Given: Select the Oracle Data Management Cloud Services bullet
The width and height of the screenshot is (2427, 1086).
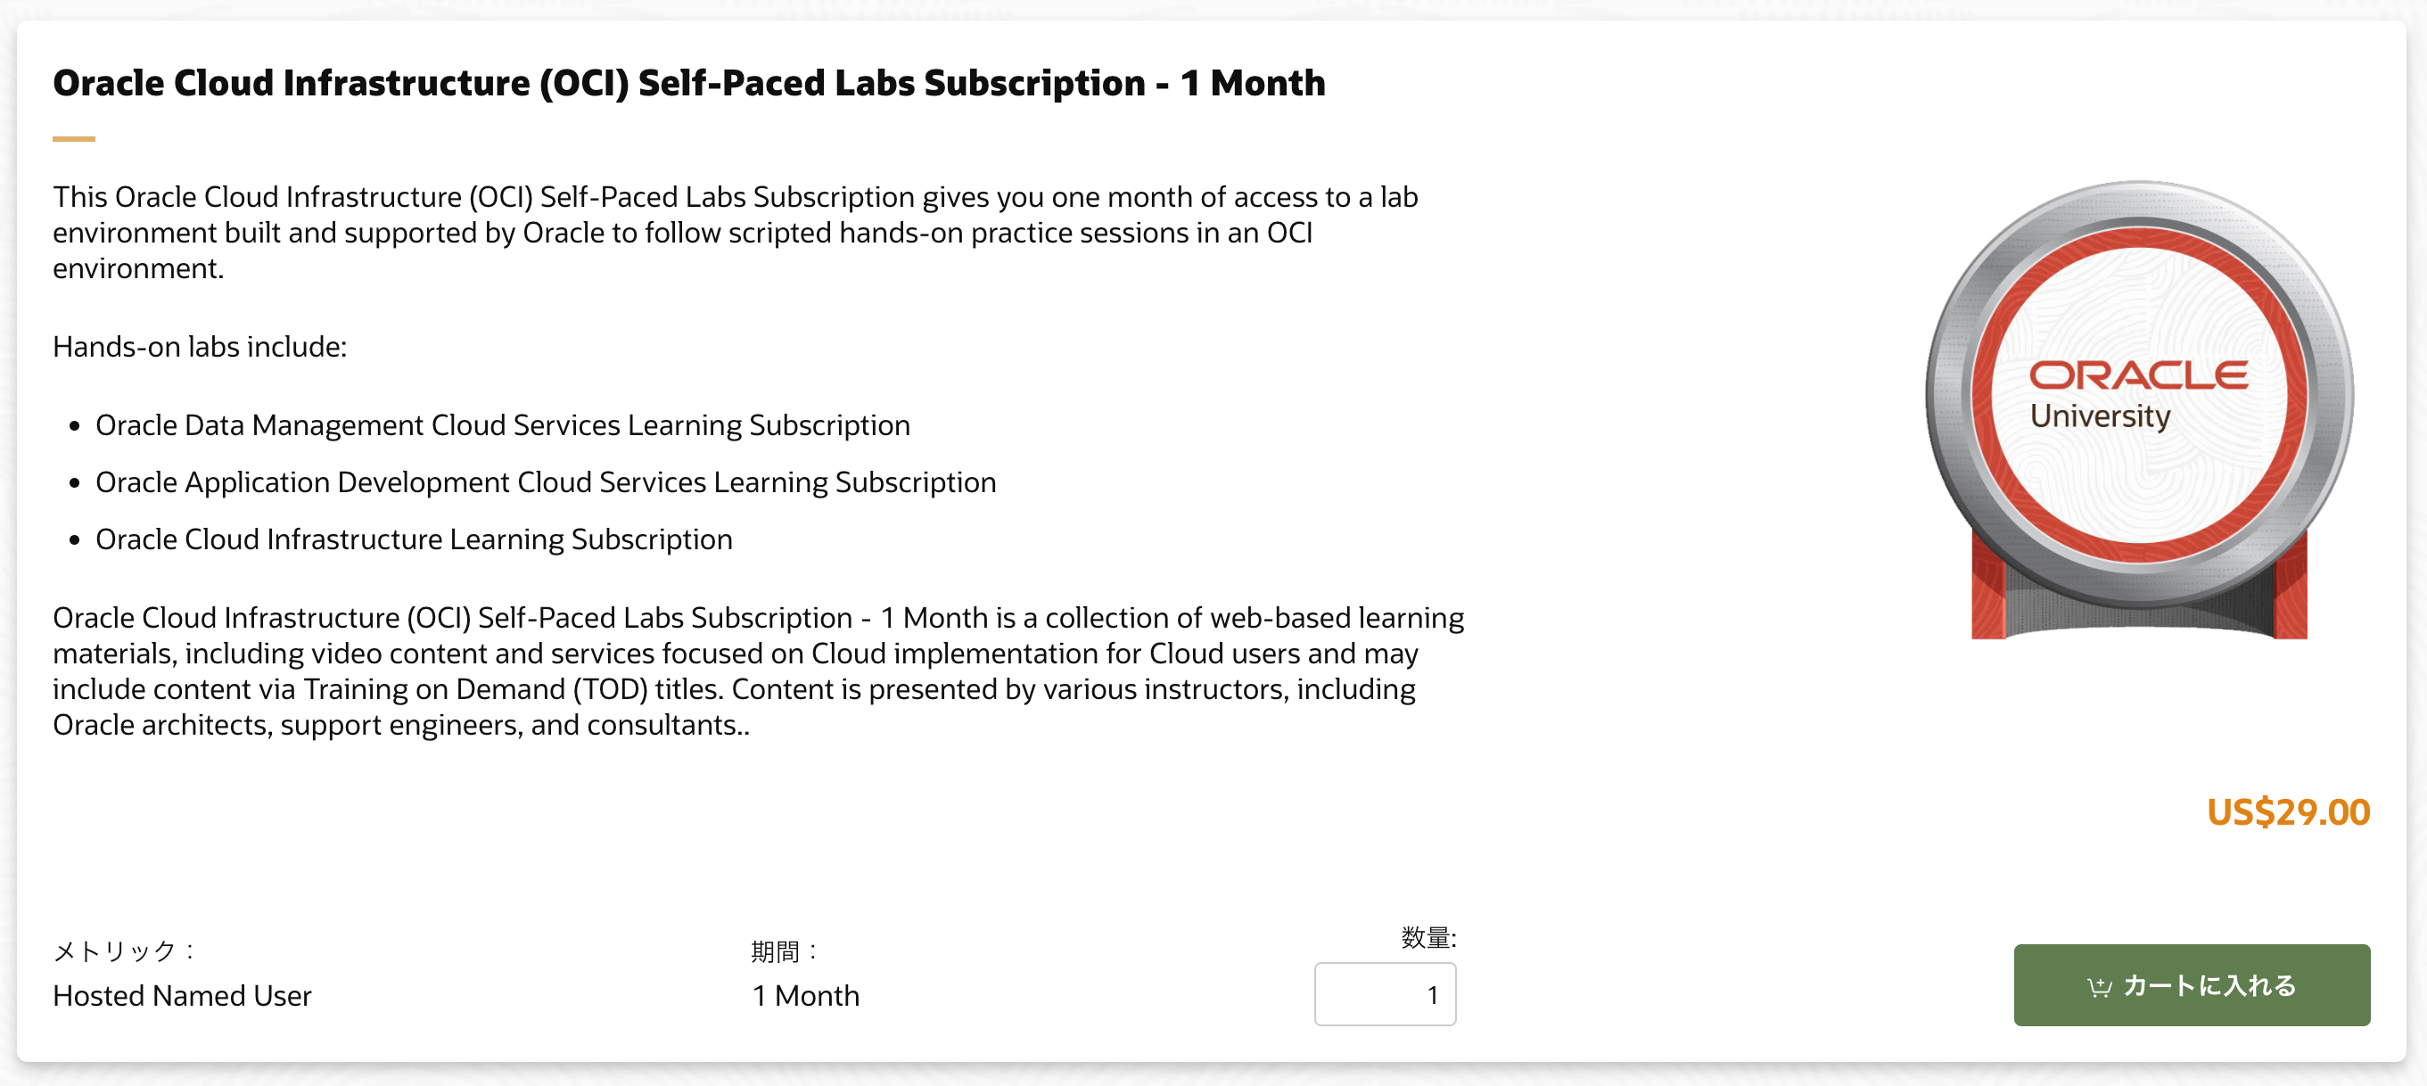Looking at the screenshot, I should (502, 424).
